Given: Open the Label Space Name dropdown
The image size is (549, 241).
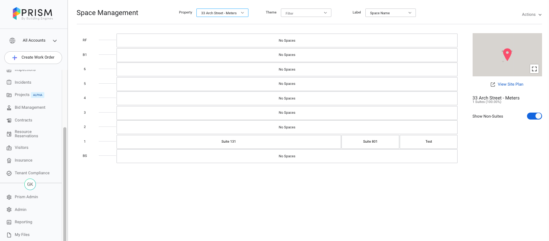Looking at the screenshot, I should (390, 13).
